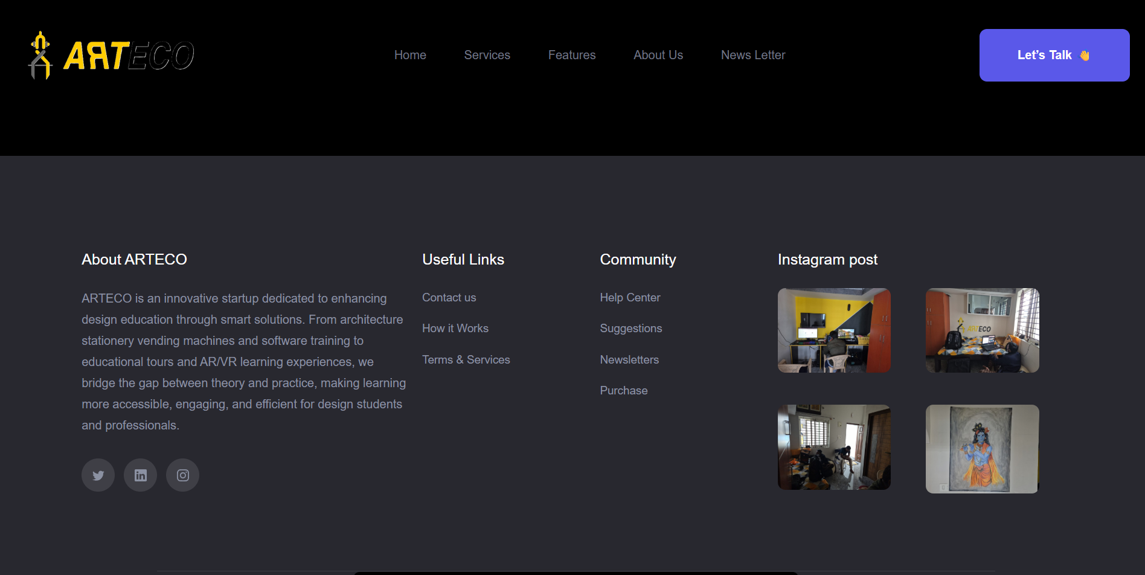This screenshot has height=575, width=1145.
Task: Open Instagram photo showing ARTECO wall sign
Action: (982, 330)
